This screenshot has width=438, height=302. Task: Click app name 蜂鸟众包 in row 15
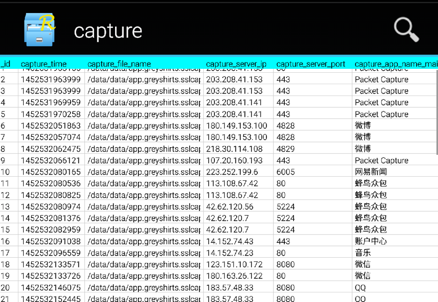click(x=371, y=230)
